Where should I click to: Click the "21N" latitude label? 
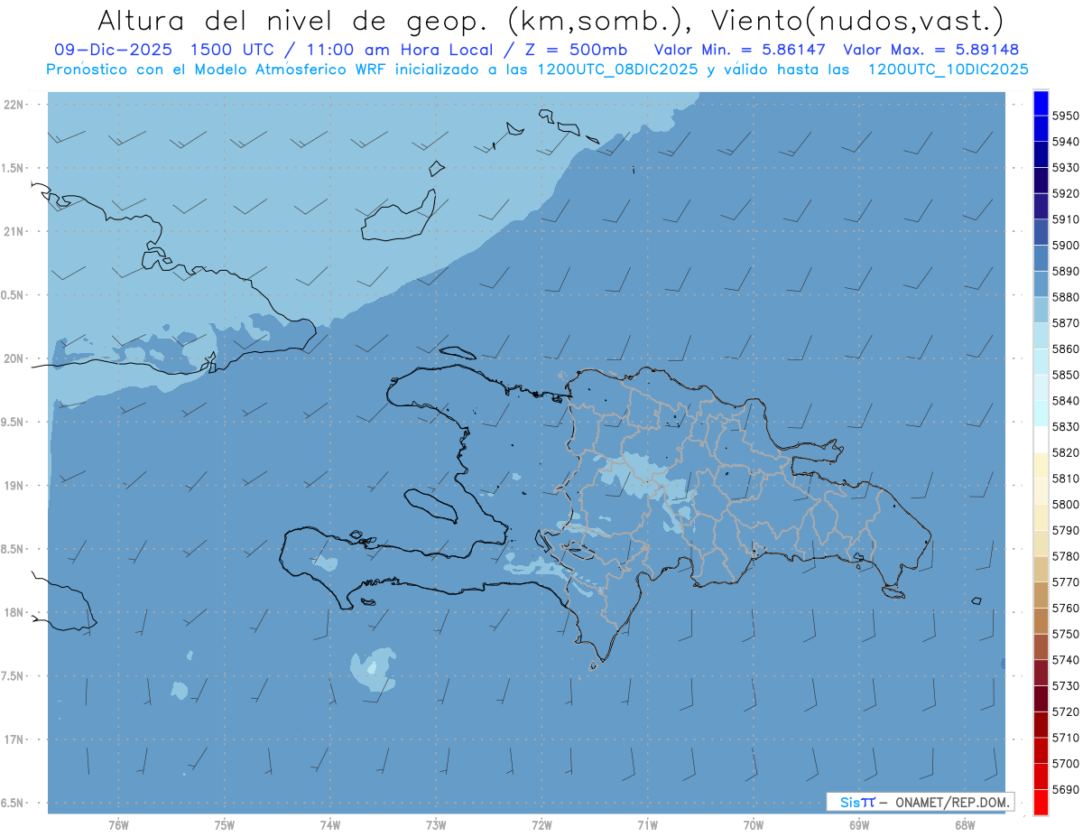(14, 231)
